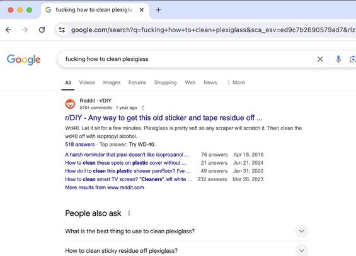Click the '510+ comments' text

coord(96,108)
